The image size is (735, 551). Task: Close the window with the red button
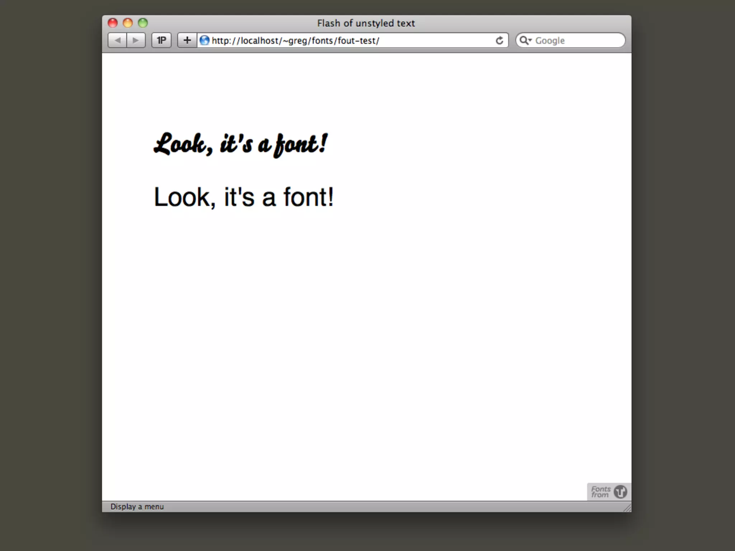[x=113, y=23]
